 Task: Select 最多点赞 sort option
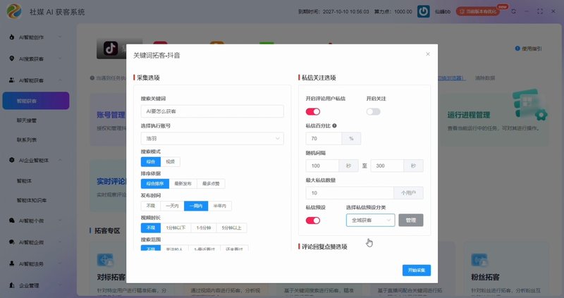(211, 184)
